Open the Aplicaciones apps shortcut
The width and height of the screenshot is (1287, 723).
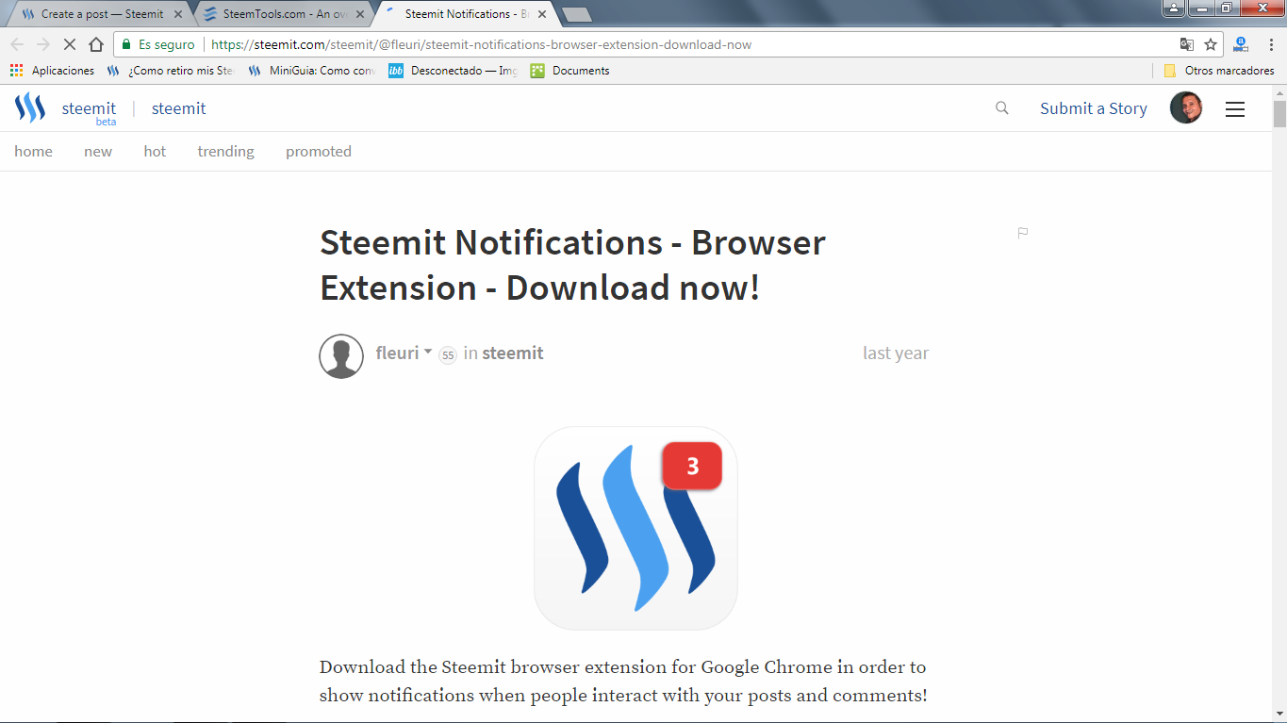tap(53, 71)
